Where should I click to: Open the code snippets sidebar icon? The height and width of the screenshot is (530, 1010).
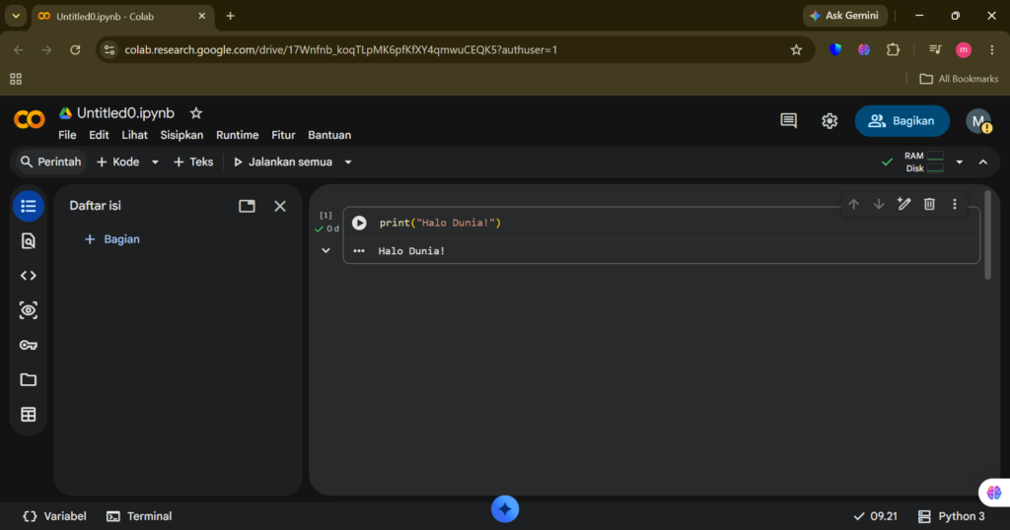coord(29,276)
